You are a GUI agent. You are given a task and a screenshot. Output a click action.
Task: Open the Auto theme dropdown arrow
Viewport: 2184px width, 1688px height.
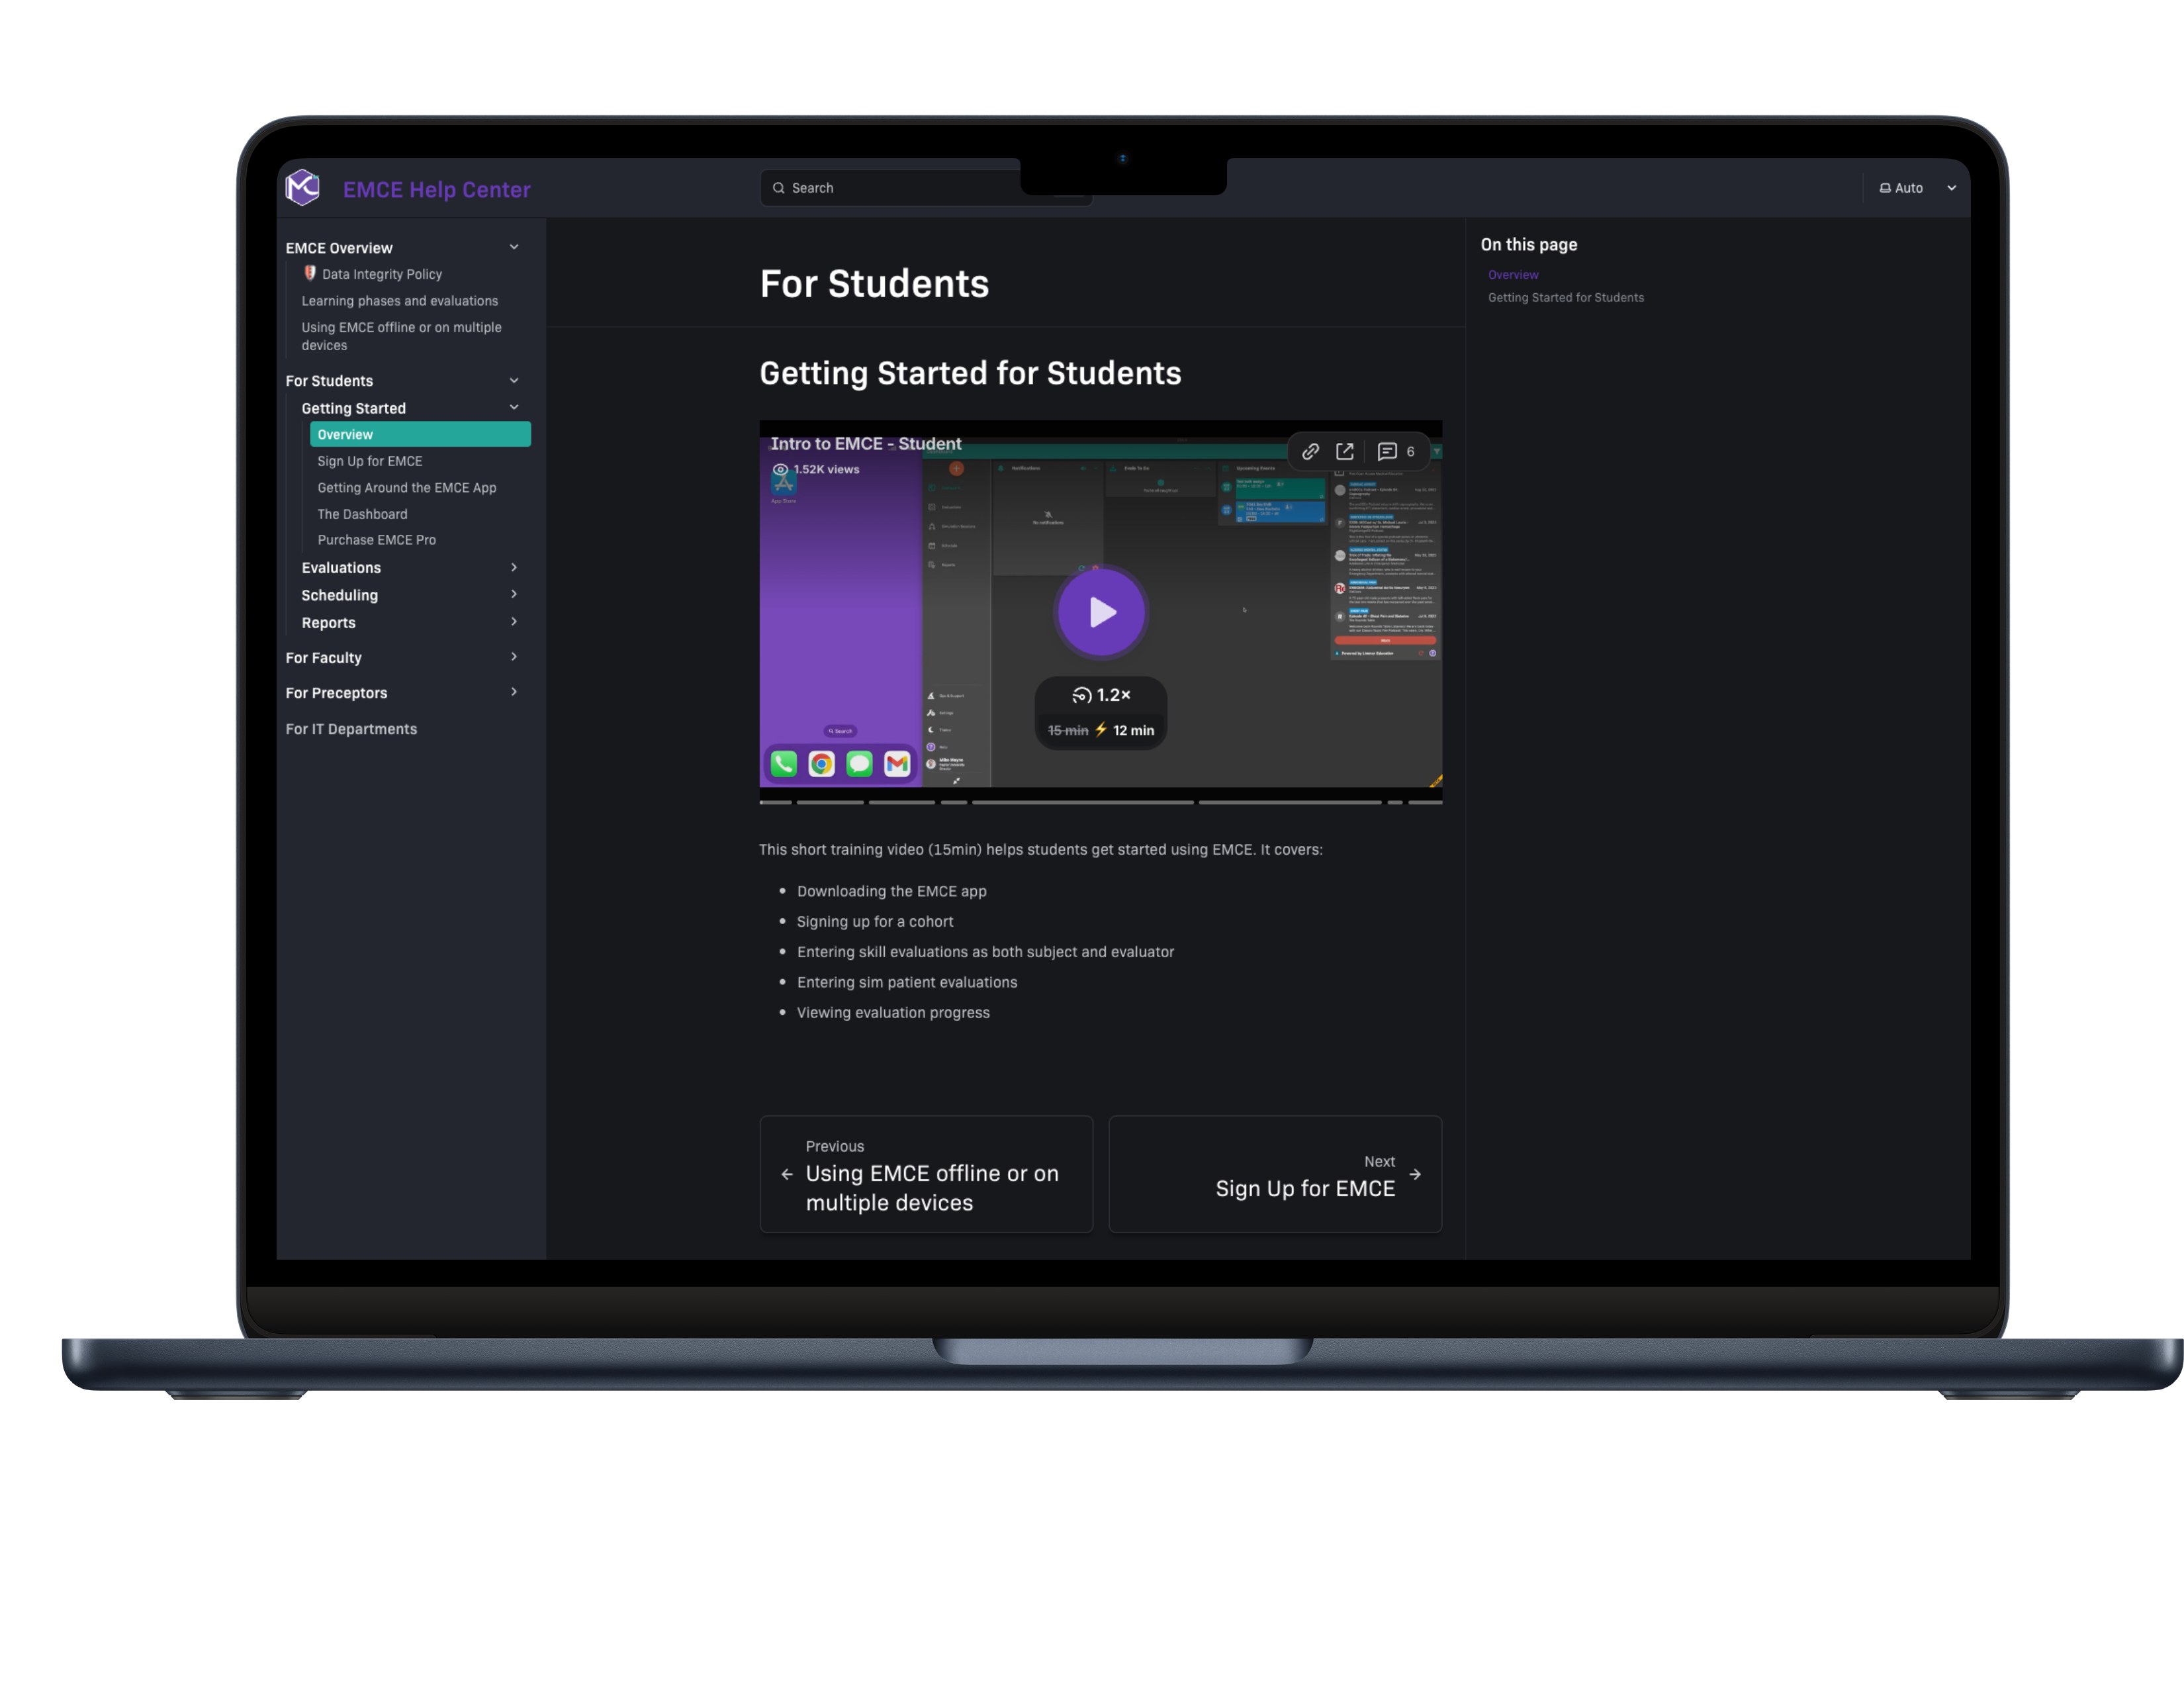1951,187
